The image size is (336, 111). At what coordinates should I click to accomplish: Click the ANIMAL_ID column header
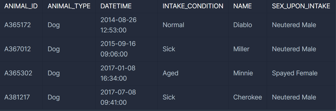(21, 6)
